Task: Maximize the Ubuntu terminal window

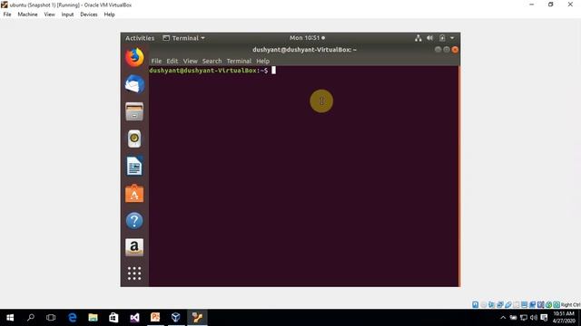Action: pos(447,50)
